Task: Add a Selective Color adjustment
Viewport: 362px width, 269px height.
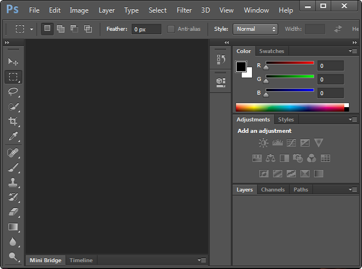Action: [x=305, y=173]
